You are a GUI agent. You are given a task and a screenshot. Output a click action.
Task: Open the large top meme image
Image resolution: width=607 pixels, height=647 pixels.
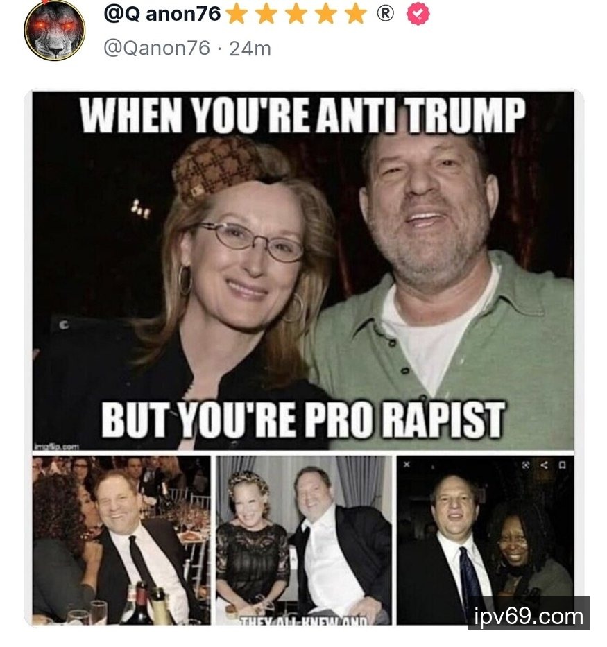pos(303,270)
